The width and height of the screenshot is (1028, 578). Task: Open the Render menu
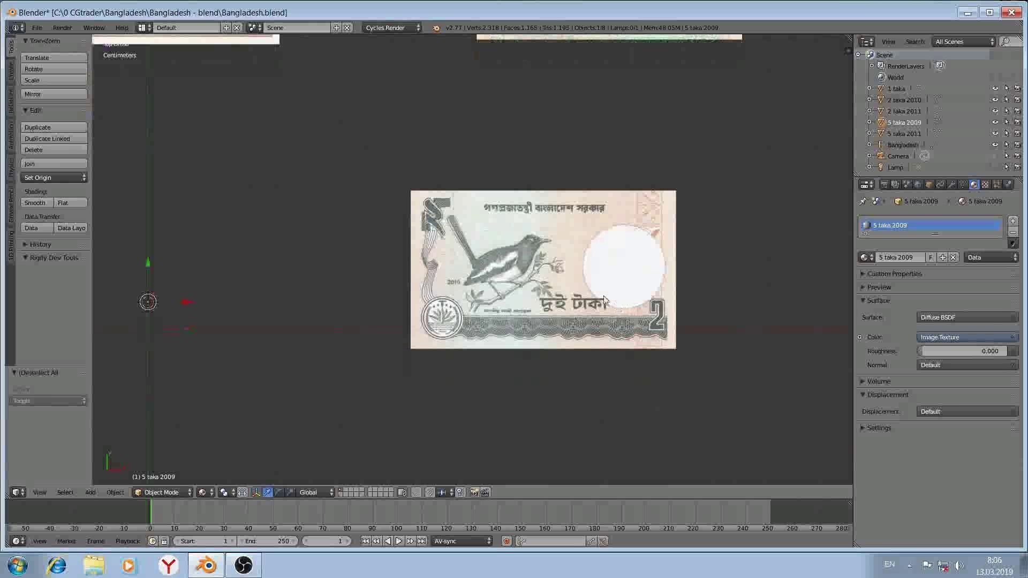tap(62, 28)
